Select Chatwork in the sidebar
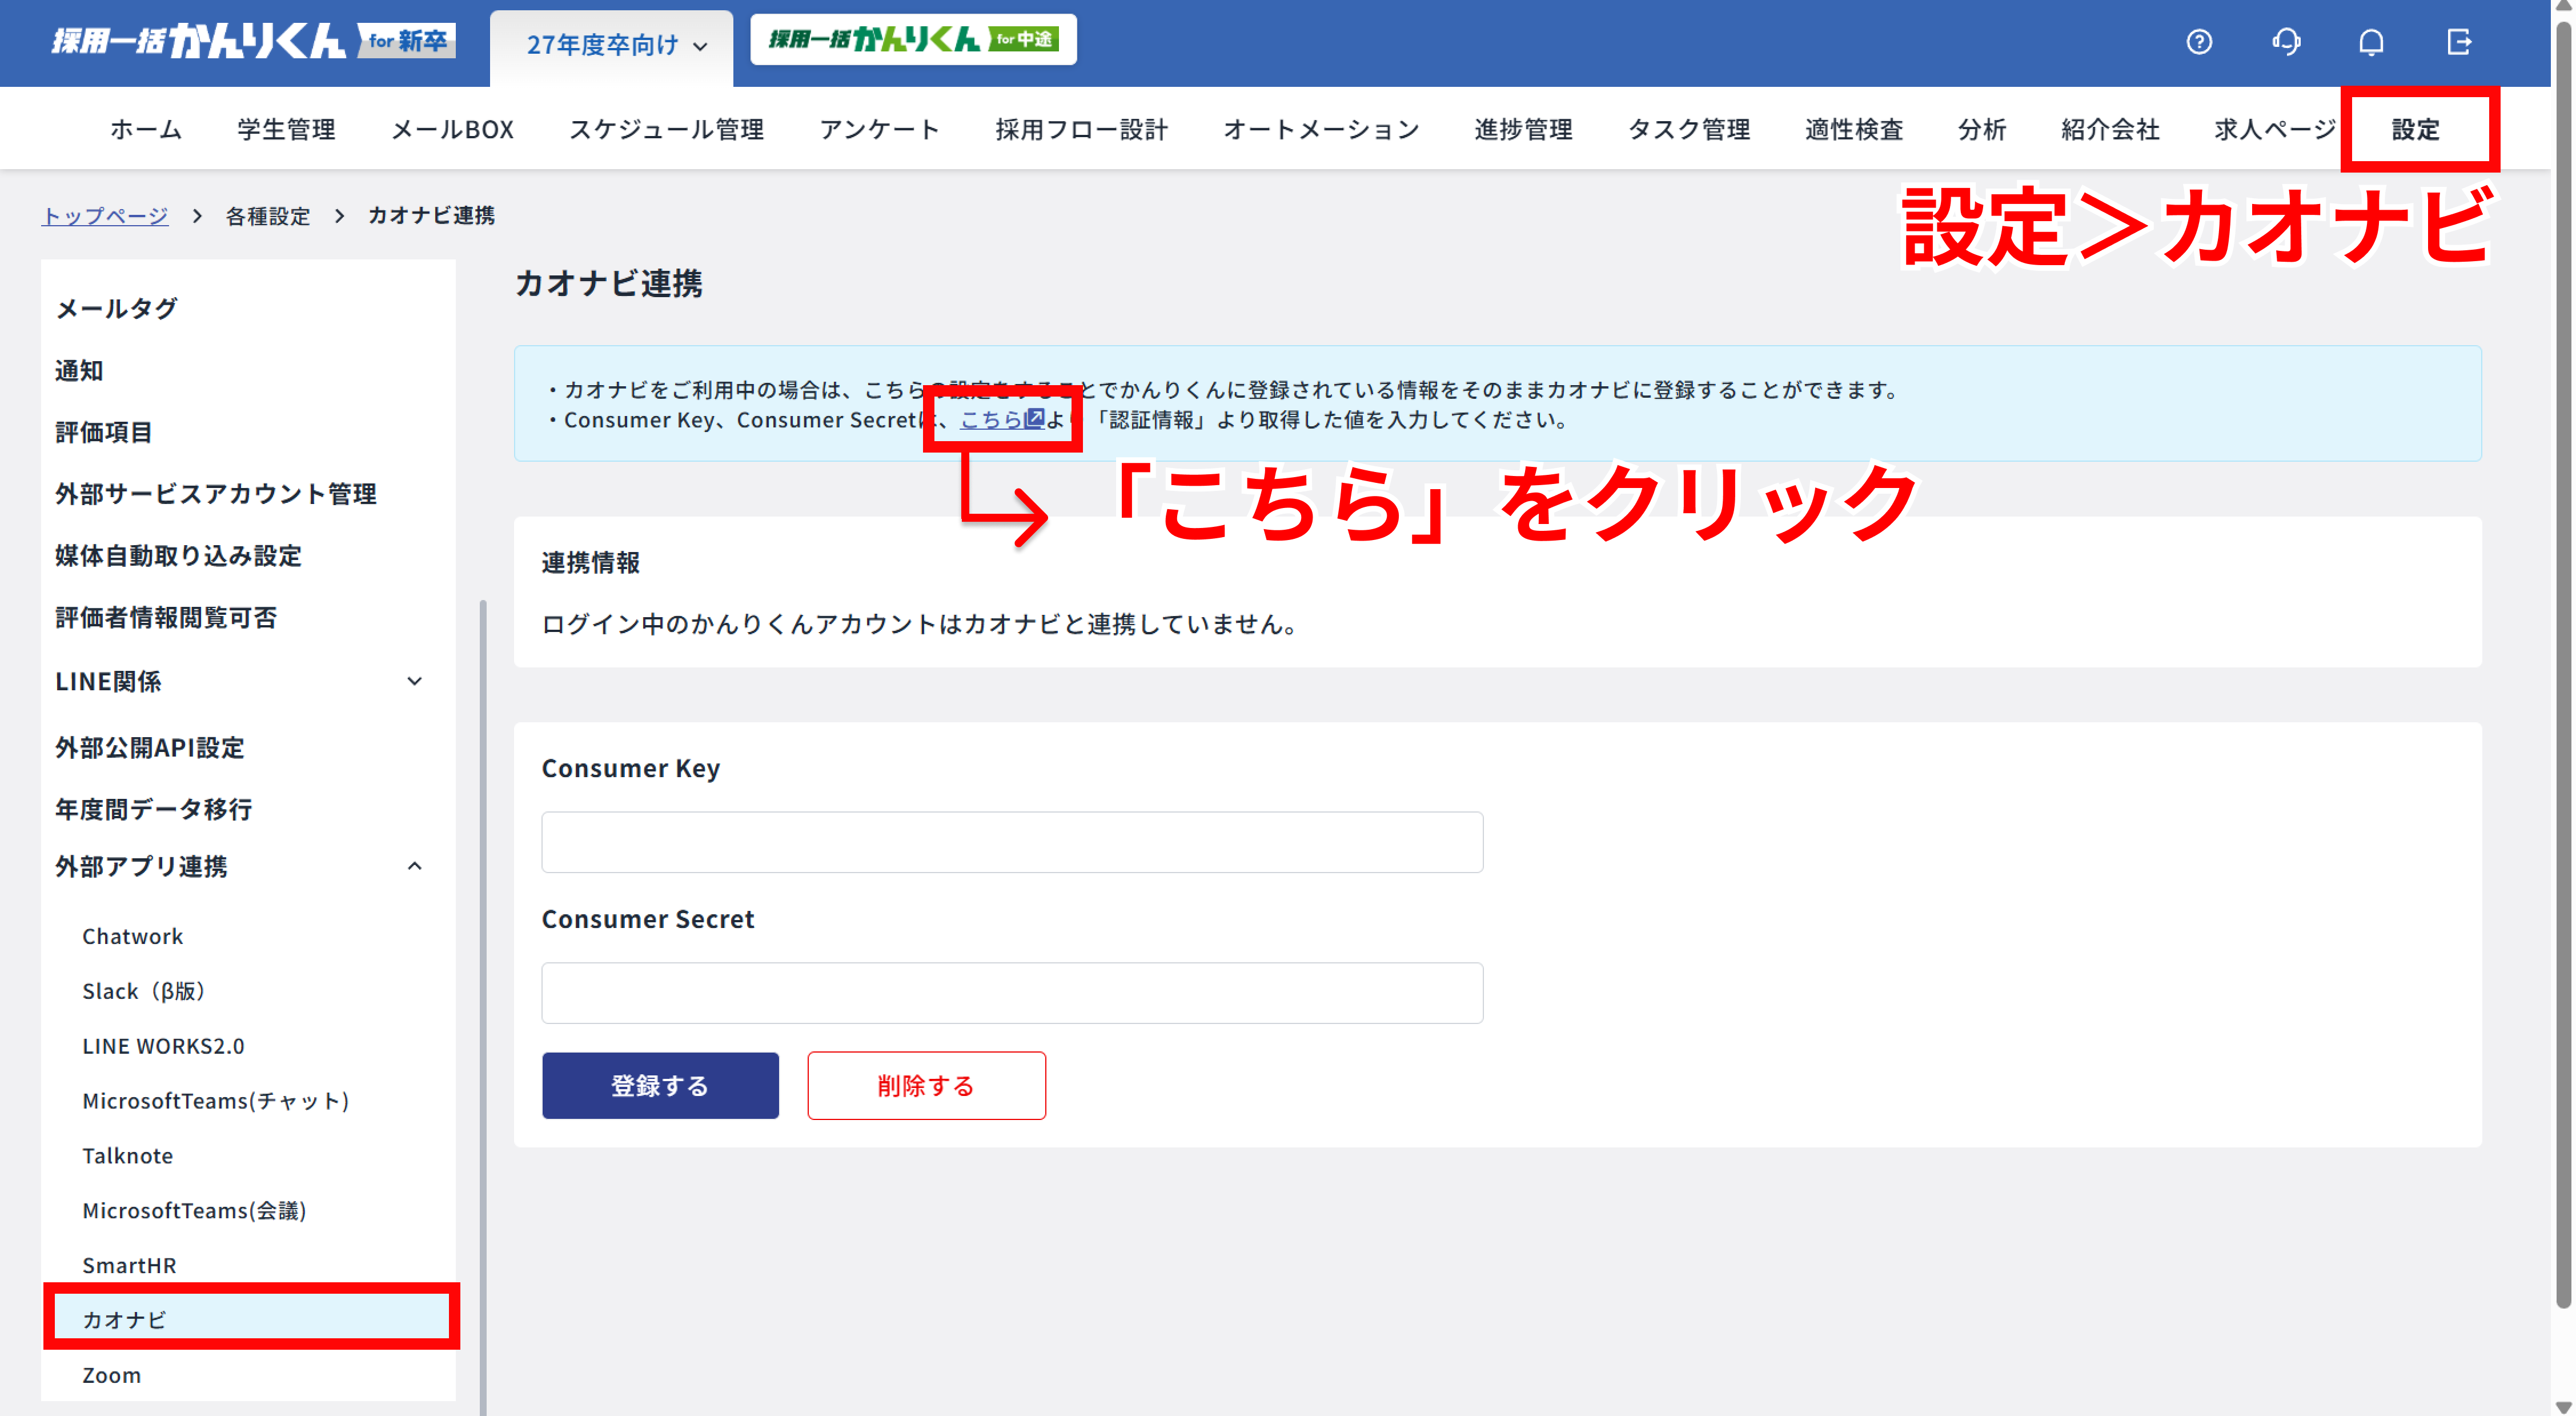The image size is (2576, 1416). (x=132, y=935)
